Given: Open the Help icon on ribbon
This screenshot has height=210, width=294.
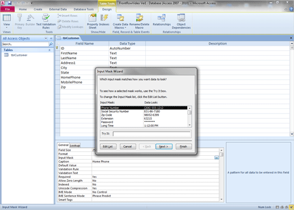Looking at the screenshot, I should 291,9.
